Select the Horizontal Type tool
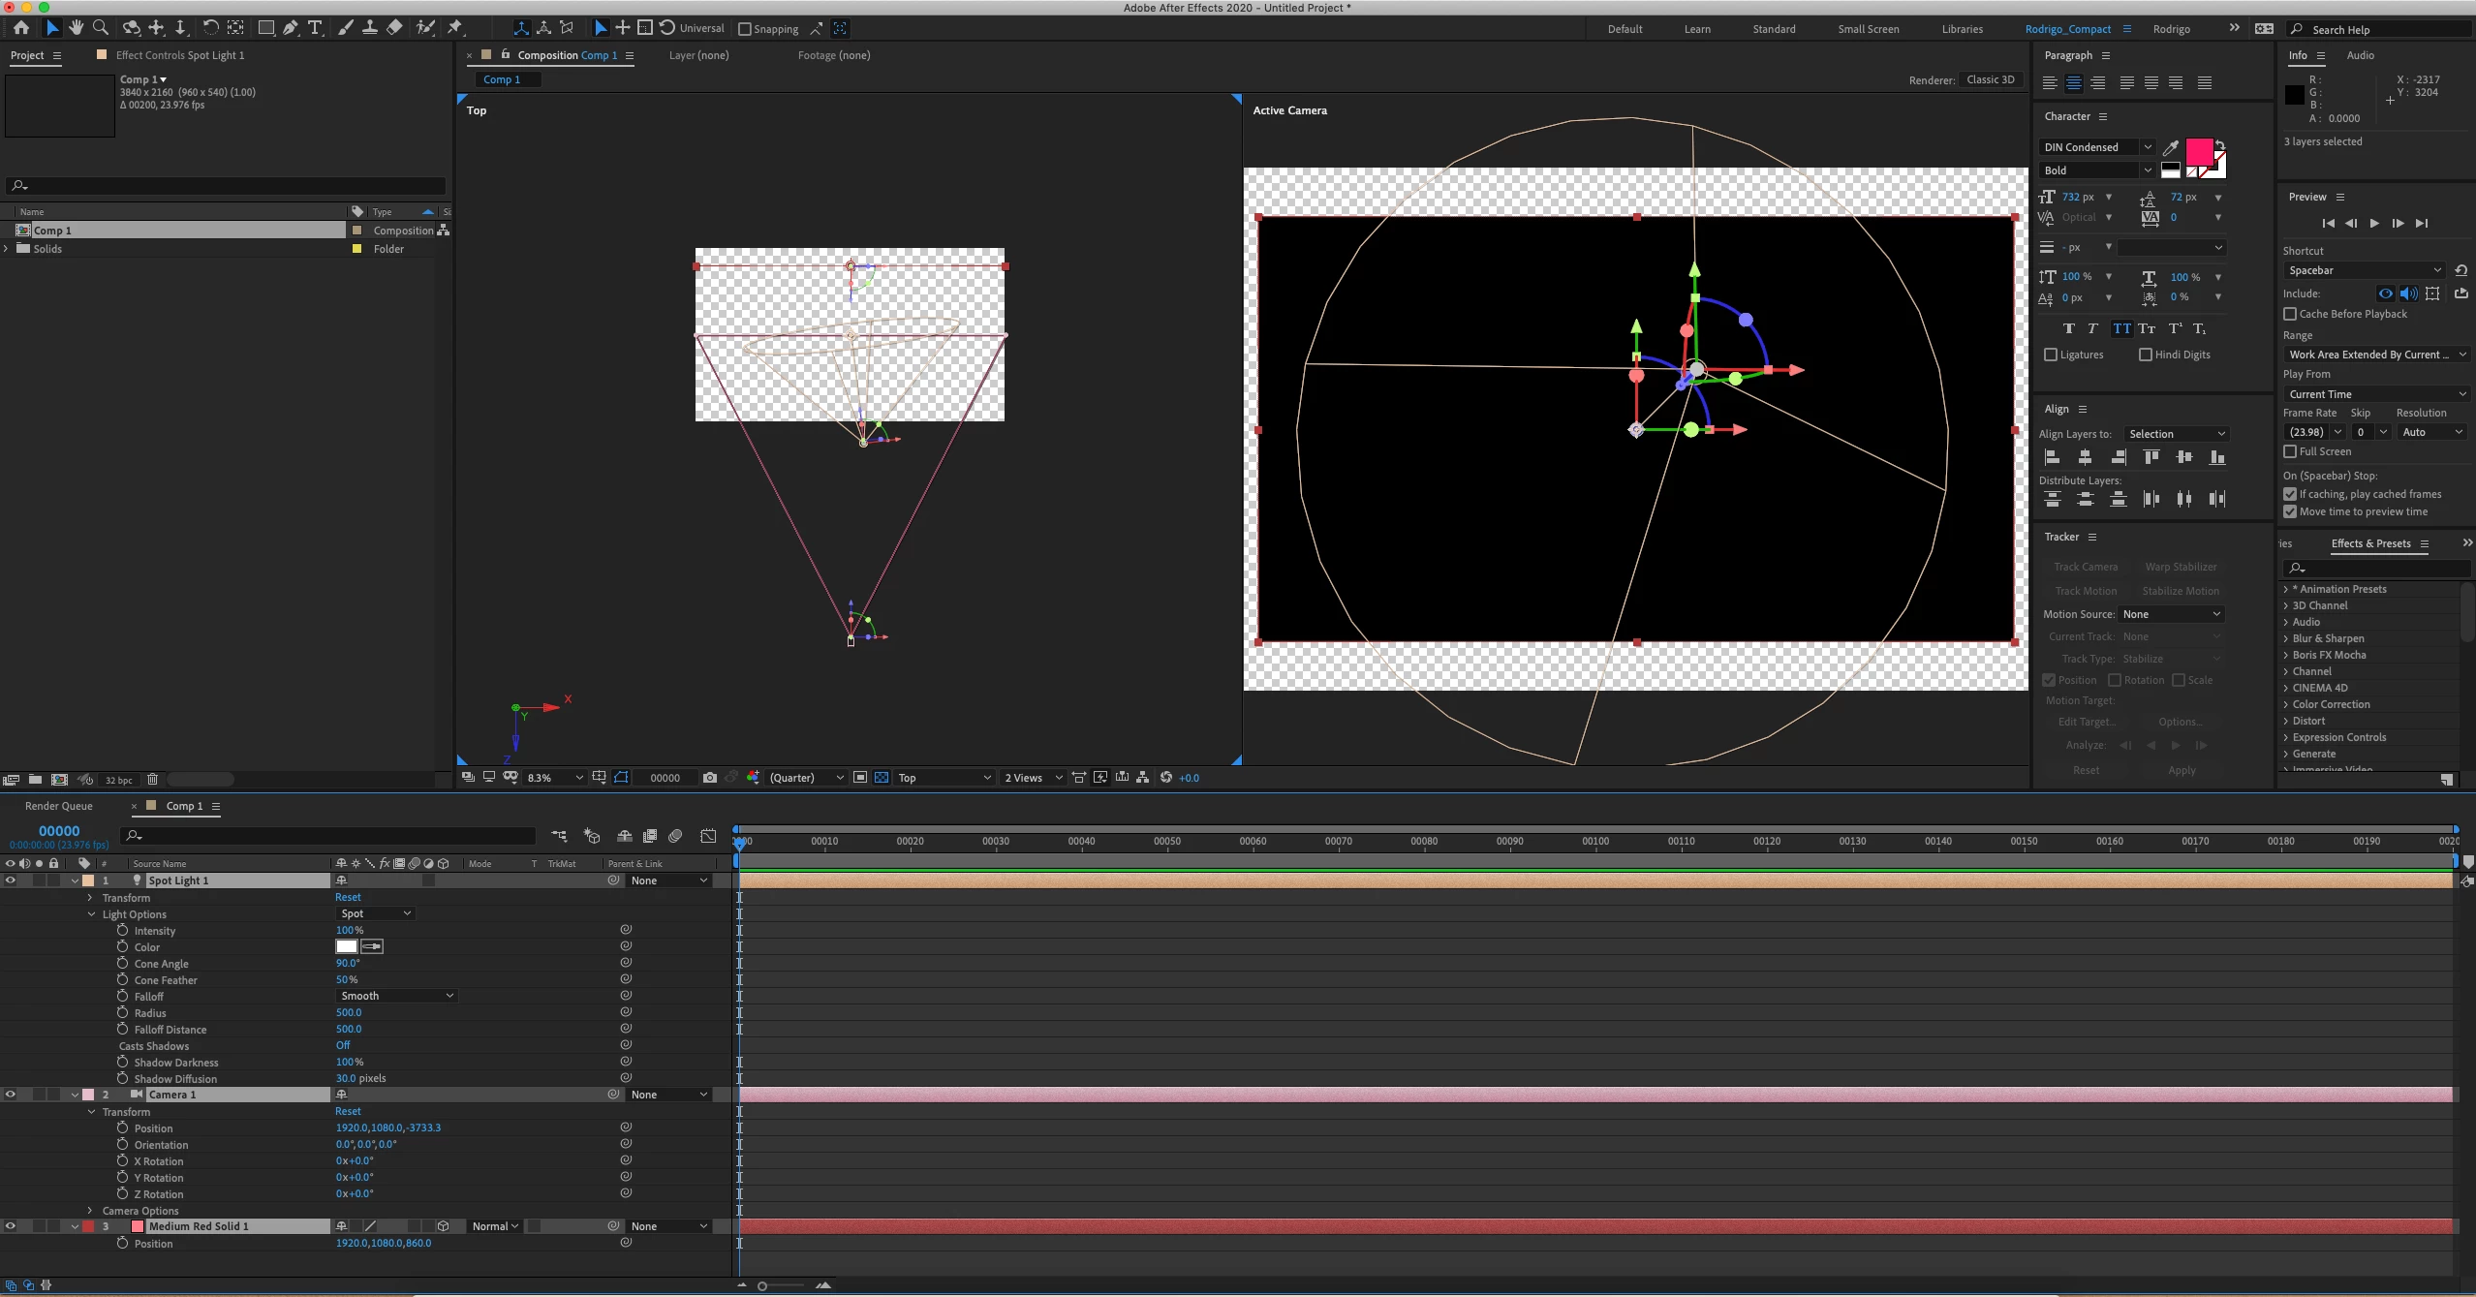The height and width of the screenshot is (1297, 2476). (315, 28)
